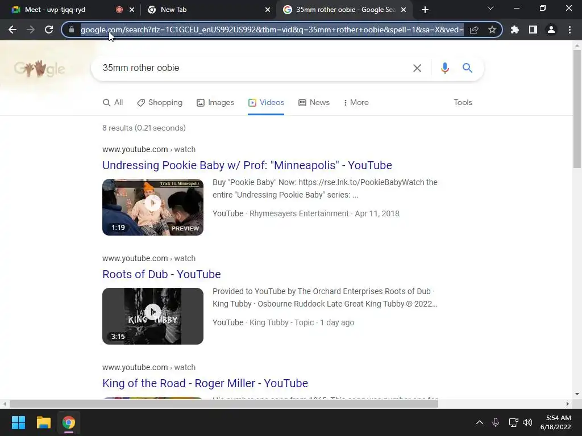Switch to the New Tab tab
The width and height of the screenshot is (582, 436).
(x=205, y=10)
